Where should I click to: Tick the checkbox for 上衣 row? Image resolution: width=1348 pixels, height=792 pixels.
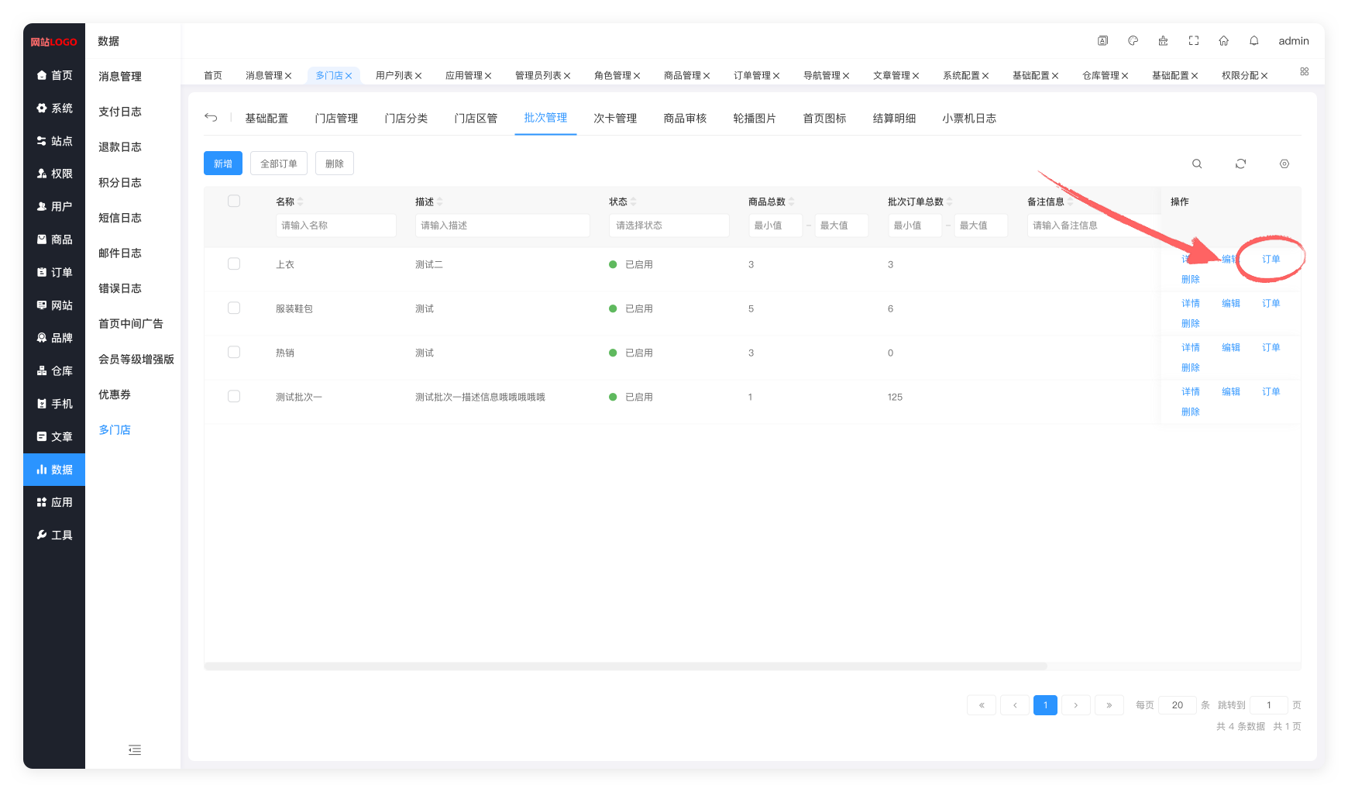point(234,264)
